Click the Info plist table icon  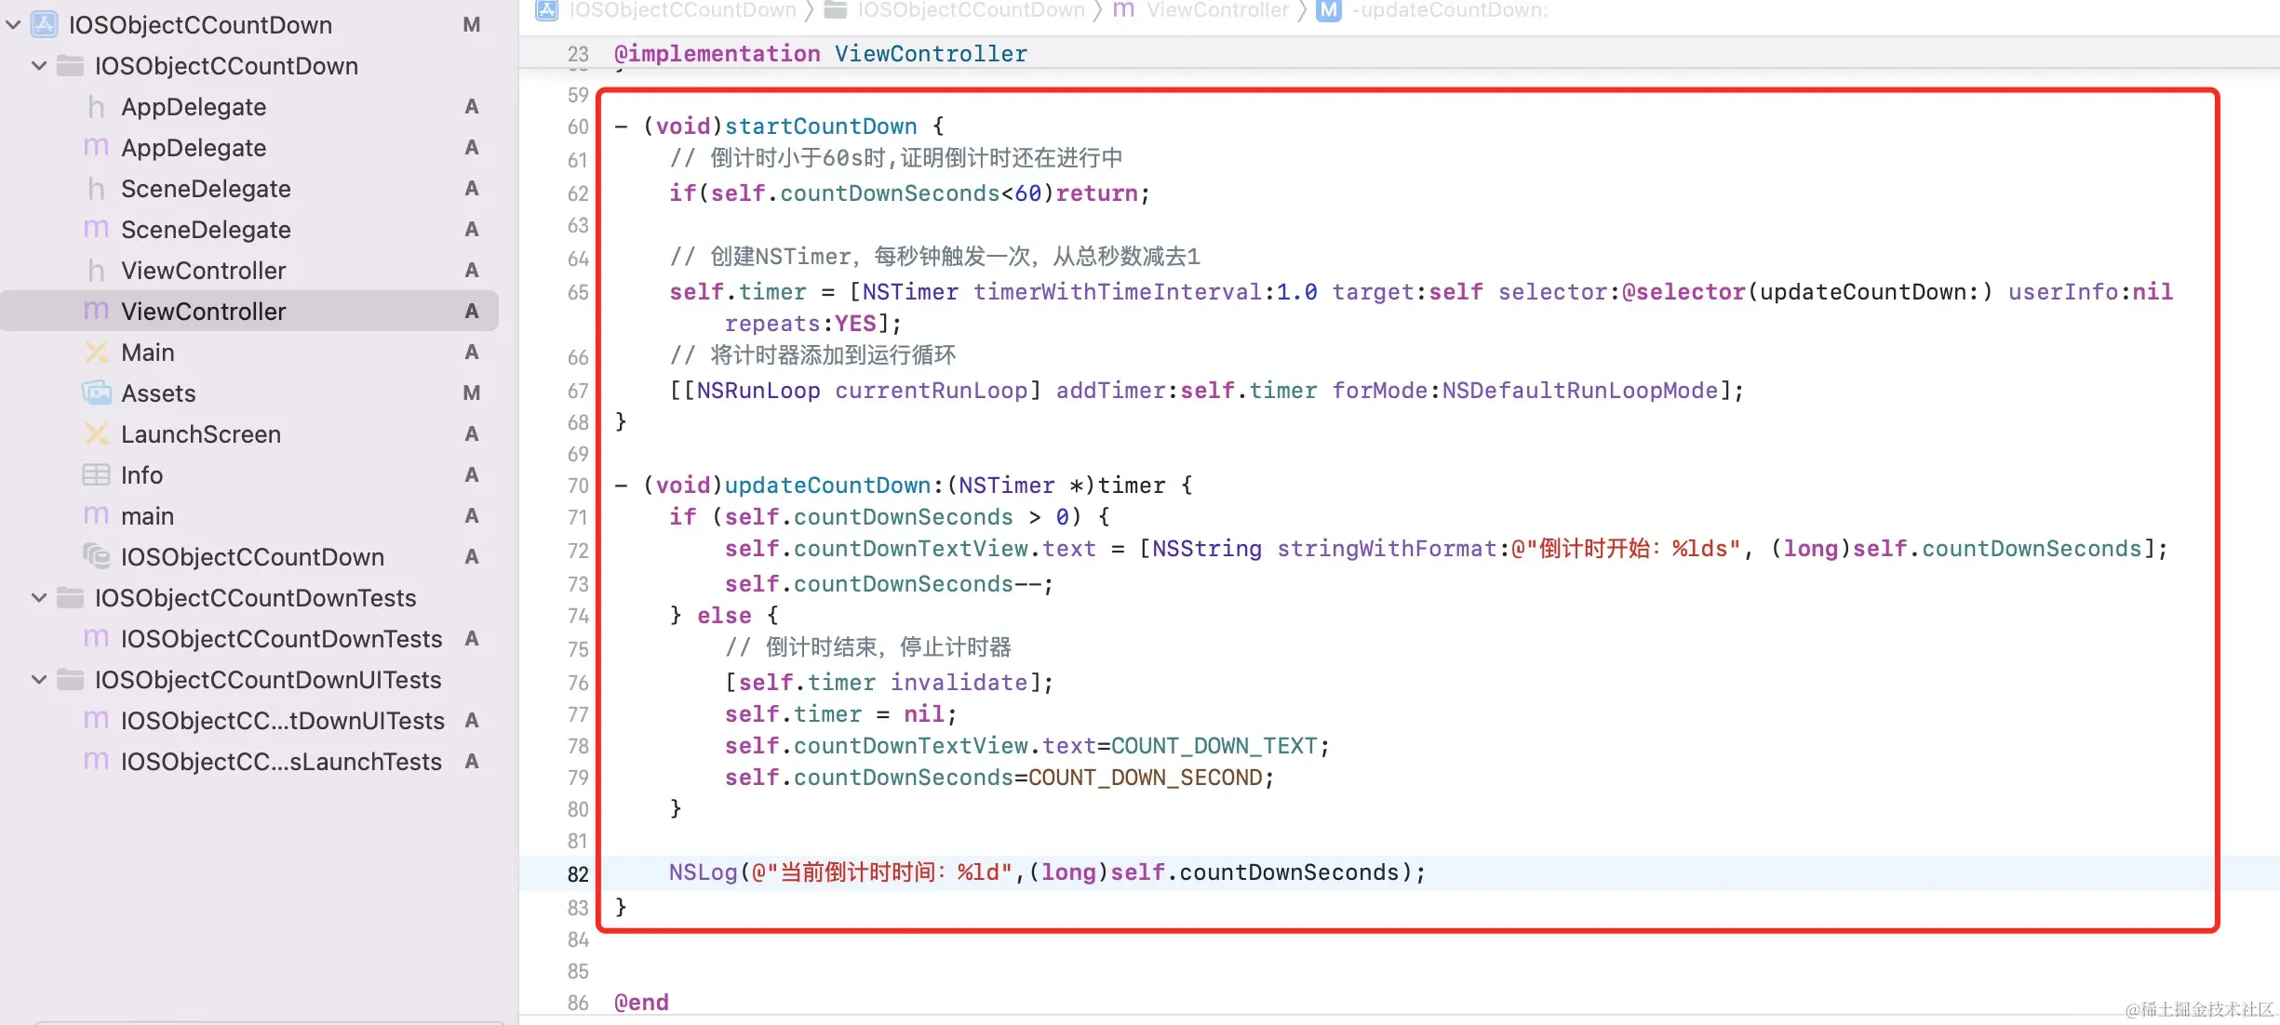pos(96,475)
